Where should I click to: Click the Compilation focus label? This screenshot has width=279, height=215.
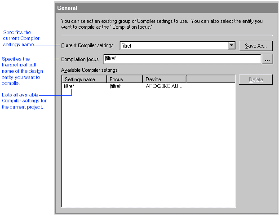[x=80, y=59]
